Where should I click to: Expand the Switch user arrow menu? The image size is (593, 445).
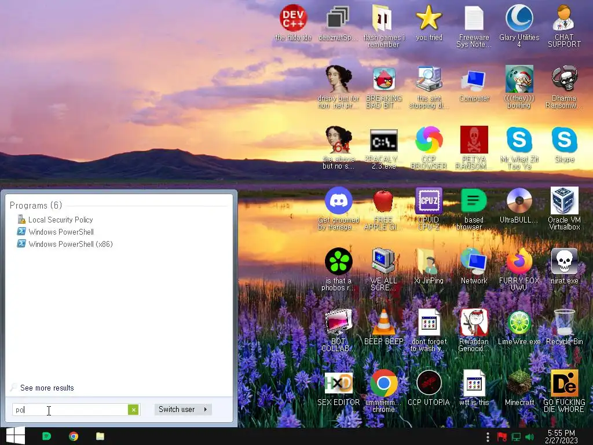click(206, 409)
